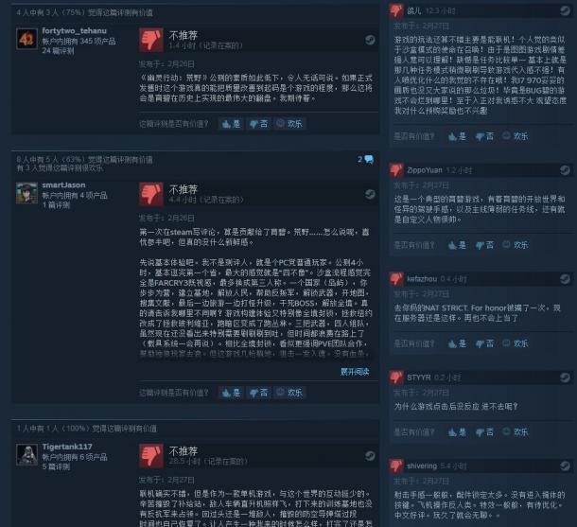The height and width of the screenshot is (527, 577).
Task: Click the Steam icon on shivering's review
Action: pyautogui.click(x=565, y=466)
